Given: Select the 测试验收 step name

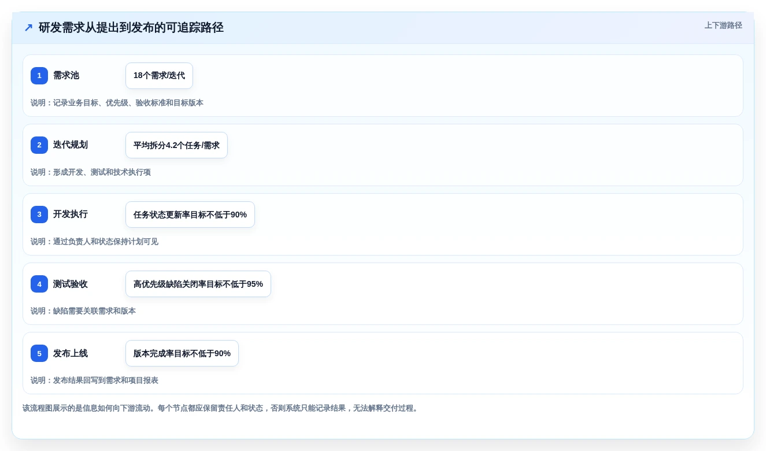Looking at the screenshot, I should tap(71, 284).
